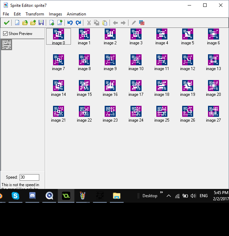Expand the Desktop toolbar double chevron
Viewport: 229px width, 236px height.
click(162, 192)
